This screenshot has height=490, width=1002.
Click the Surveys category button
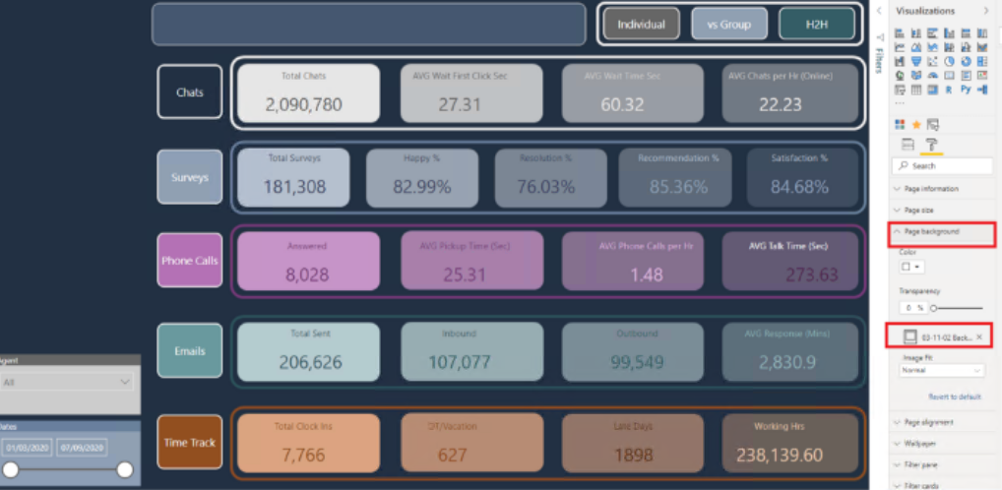pos(190,177)
